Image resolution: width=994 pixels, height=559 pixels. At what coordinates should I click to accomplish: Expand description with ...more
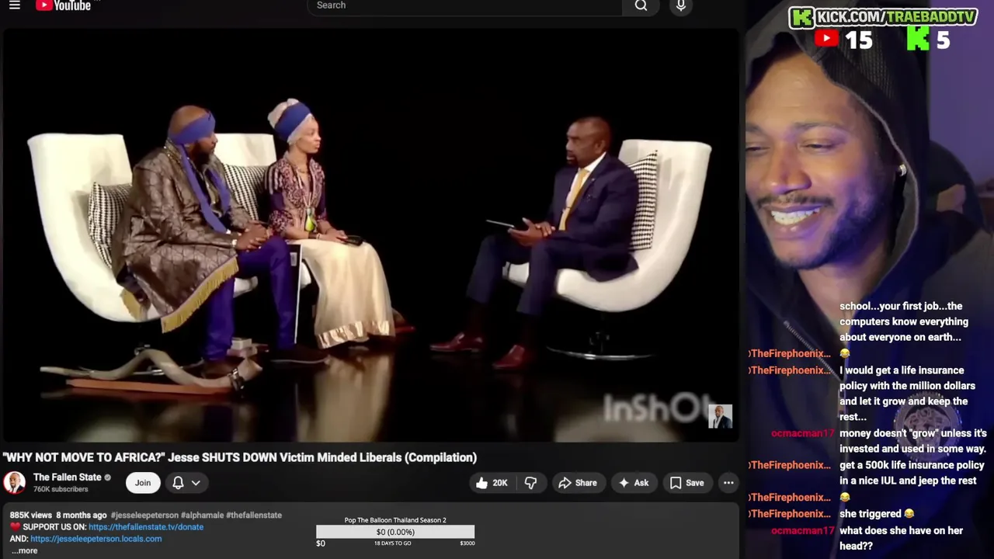(24, 550)
